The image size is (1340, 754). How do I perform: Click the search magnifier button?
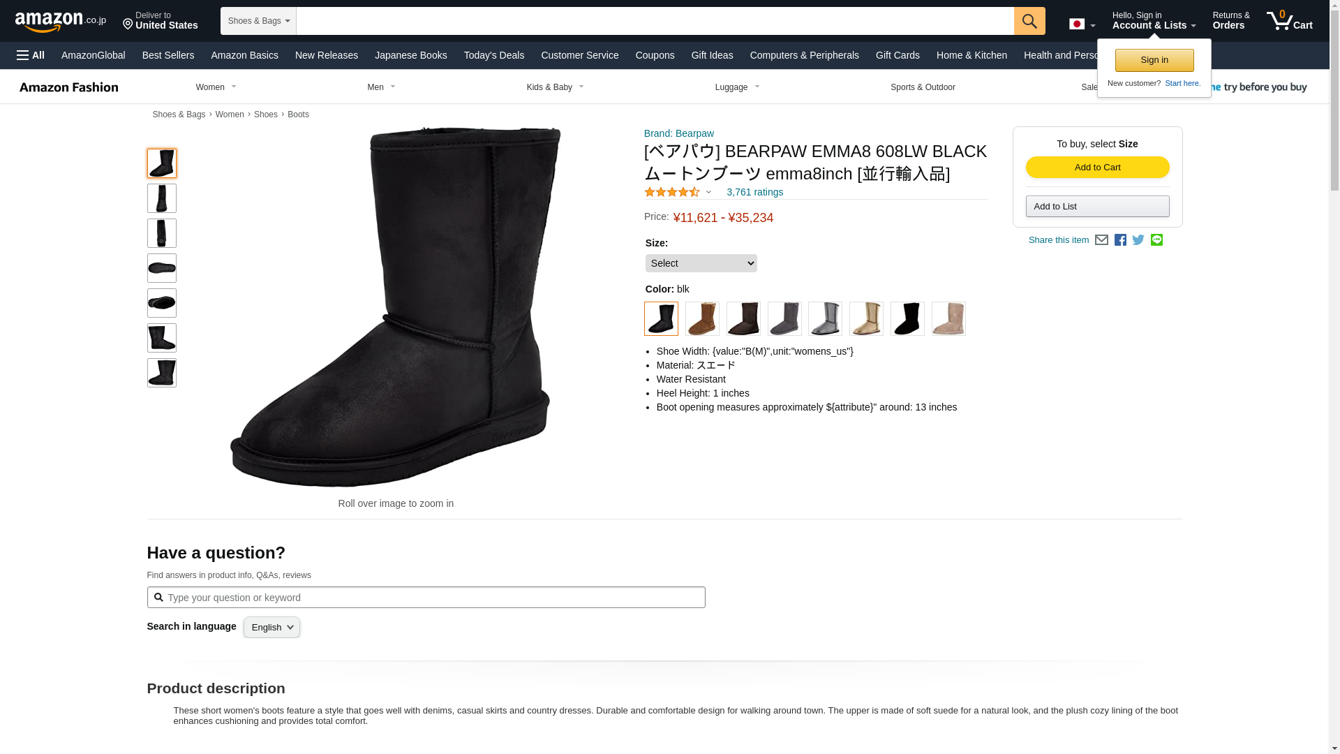tap(1029, 21)
